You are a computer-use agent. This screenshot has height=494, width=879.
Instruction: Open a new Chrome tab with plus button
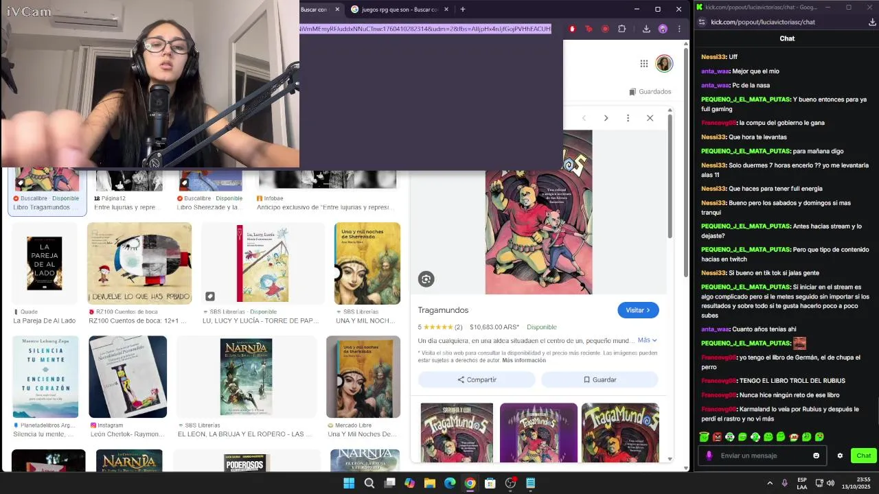tap(462, 10)
